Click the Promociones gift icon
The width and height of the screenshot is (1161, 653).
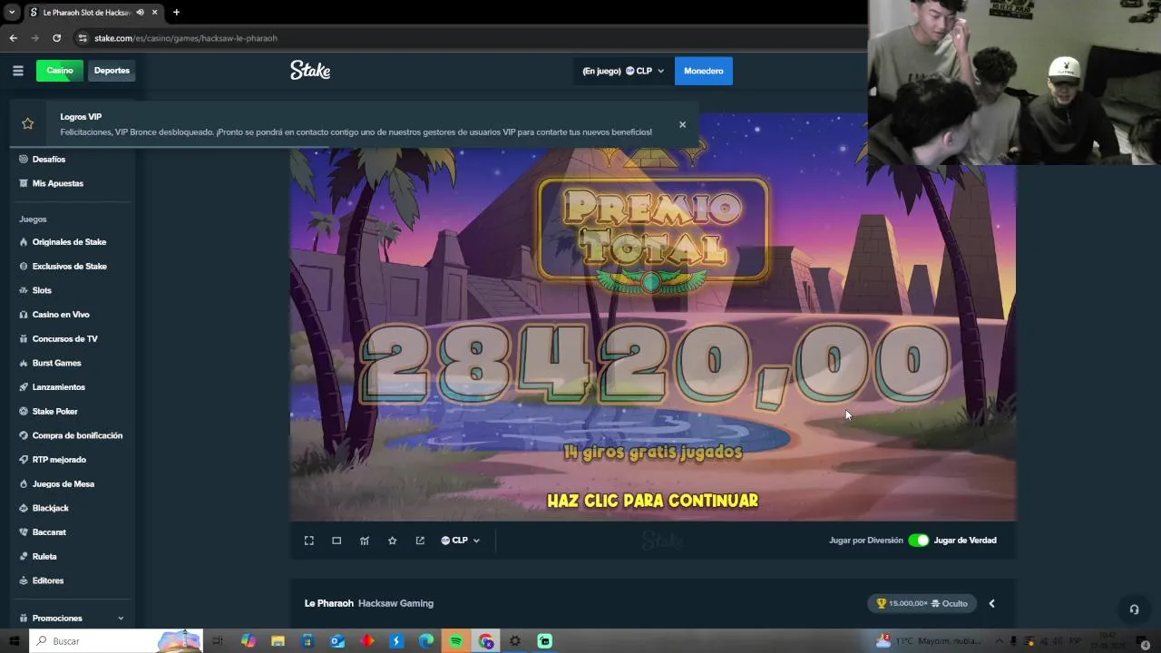(24, 619)
